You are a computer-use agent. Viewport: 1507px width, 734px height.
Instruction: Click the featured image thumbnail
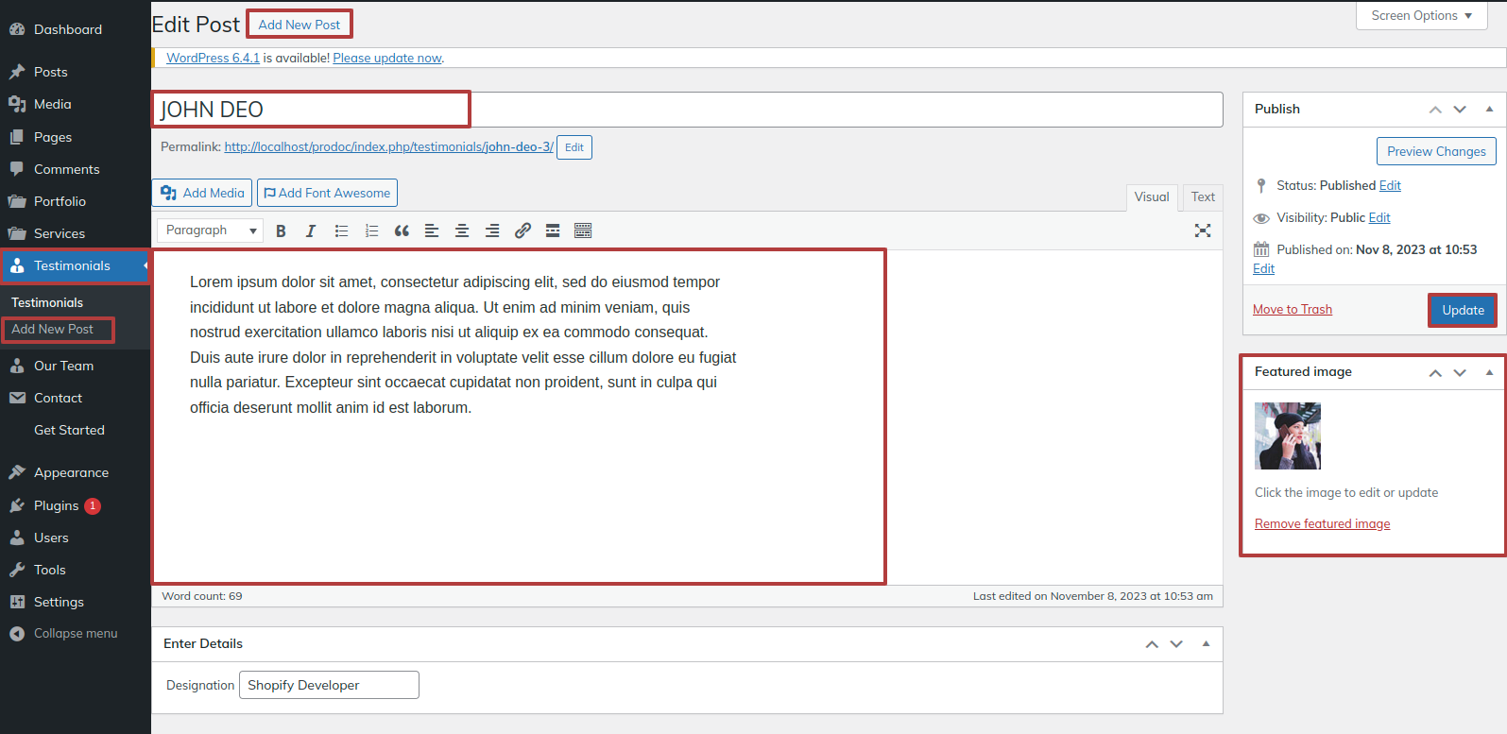(x=1287, y=436)
